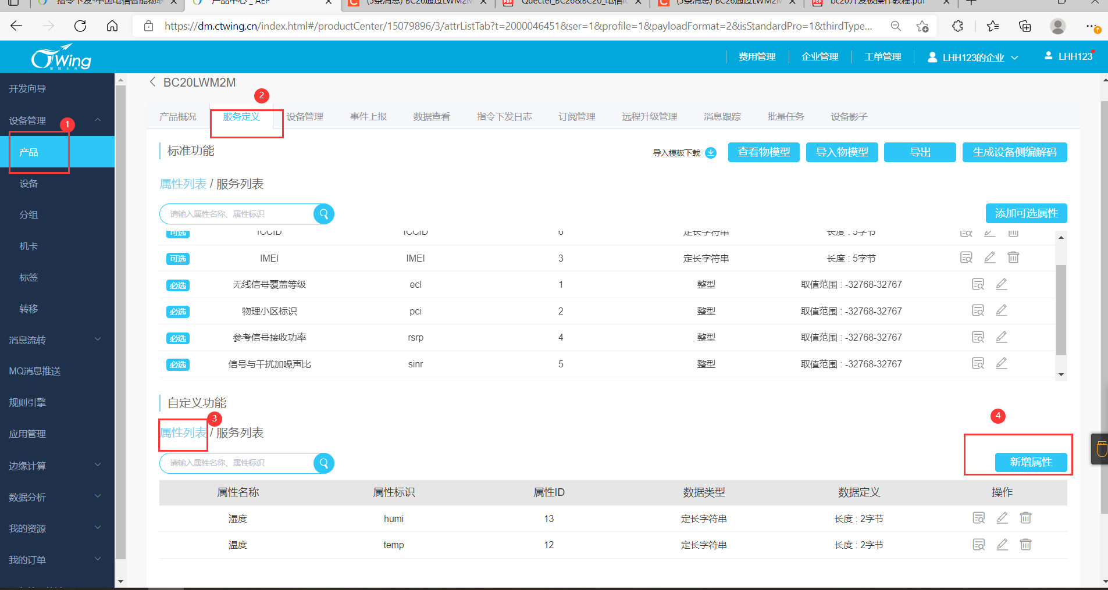This screenshot has height=590, width=1108.
Task: Open browser profile avatar
Action: [x=1058, y=26]
